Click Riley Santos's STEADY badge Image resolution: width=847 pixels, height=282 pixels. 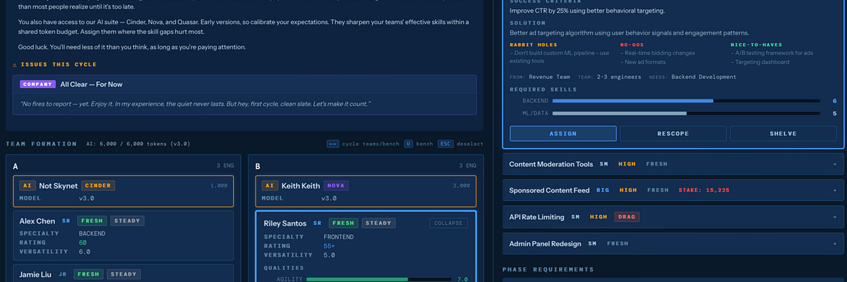(x=378, y=223)
